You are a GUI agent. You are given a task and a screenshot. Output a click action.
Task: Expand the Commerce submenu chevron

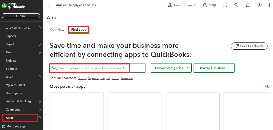click(40, 110)
